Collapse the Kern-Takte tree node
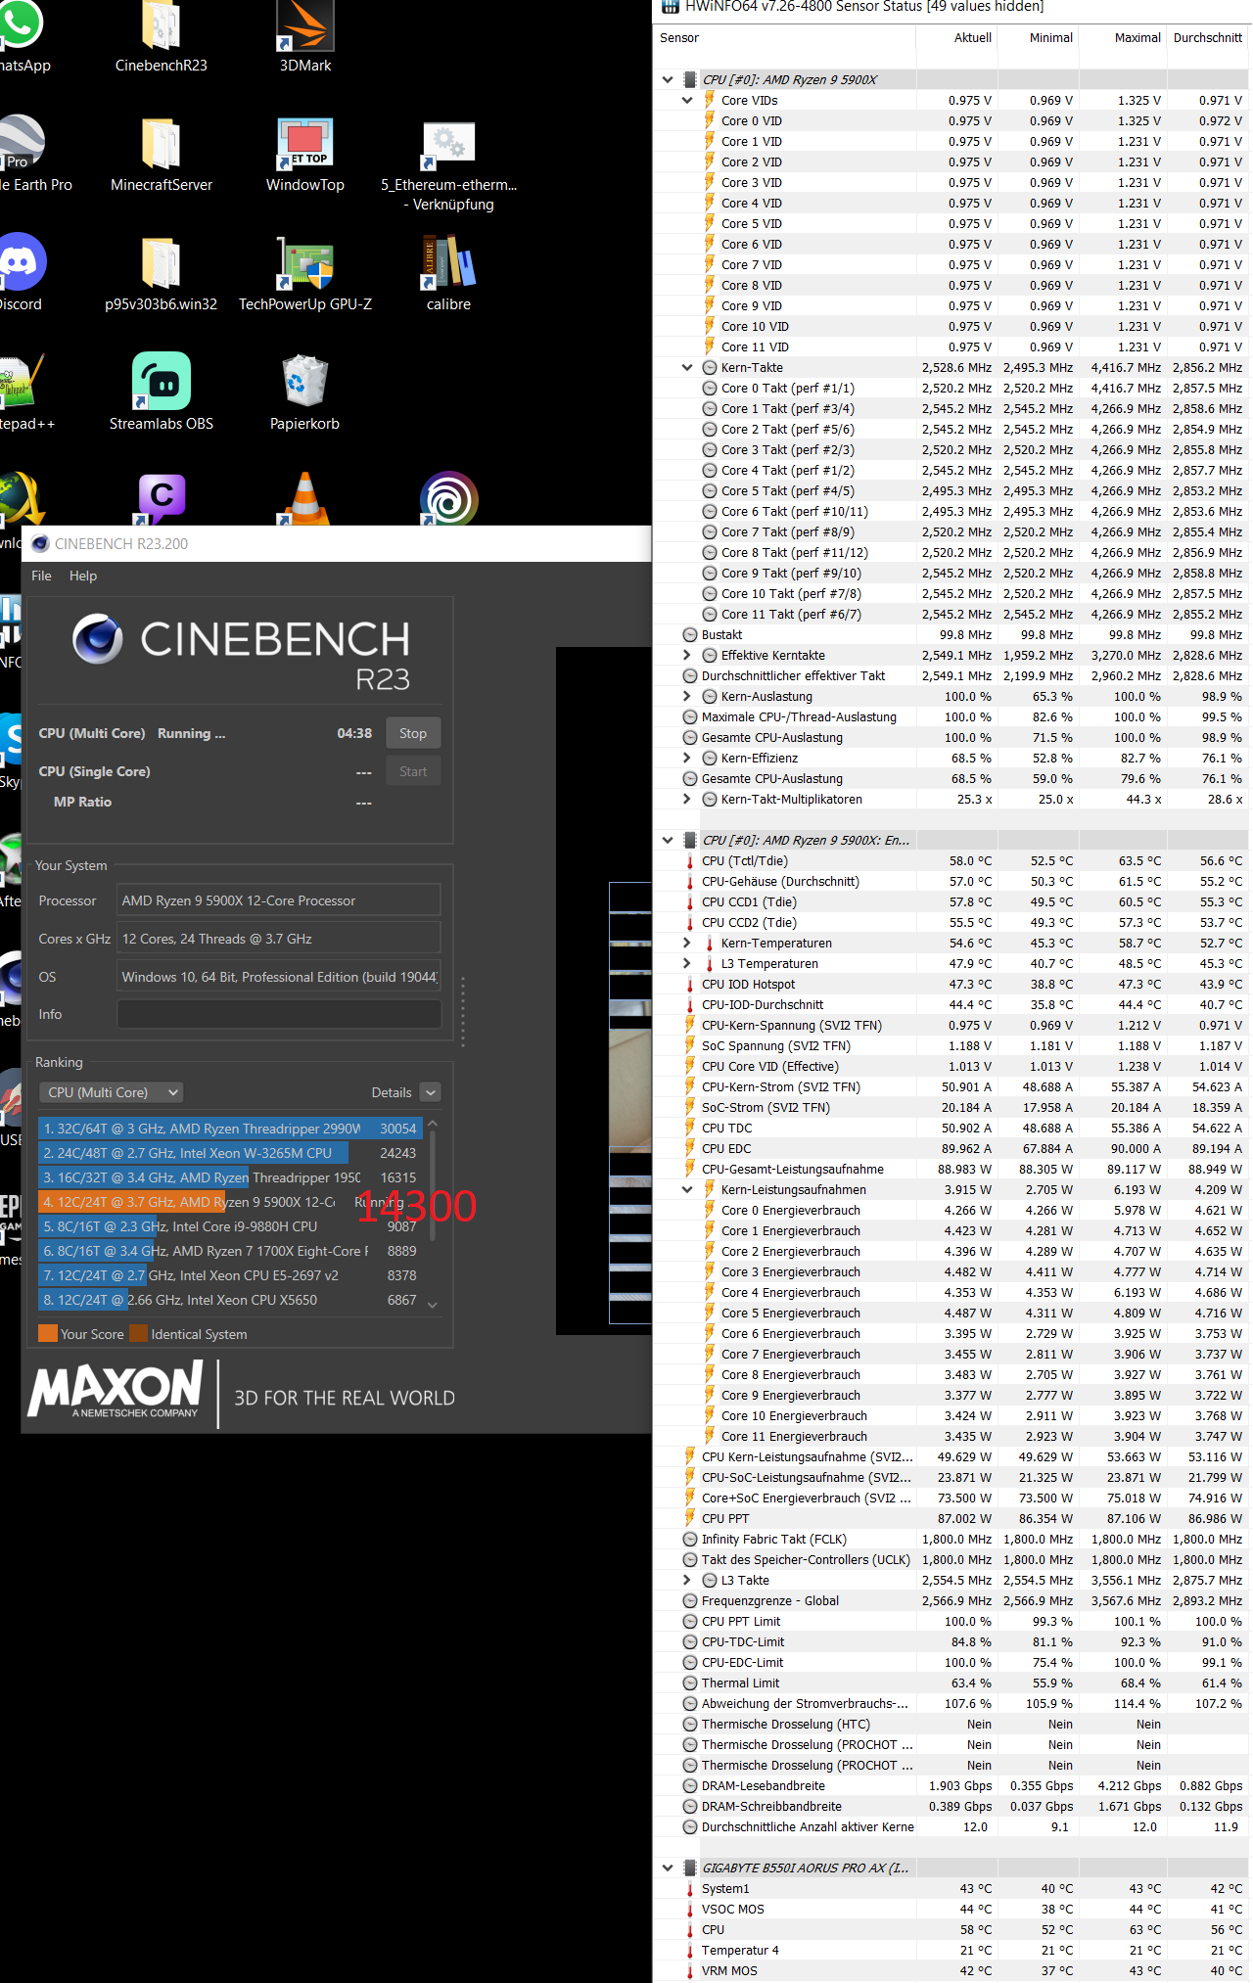This screenshot has width=1253, height=1983. click(687, 368)
